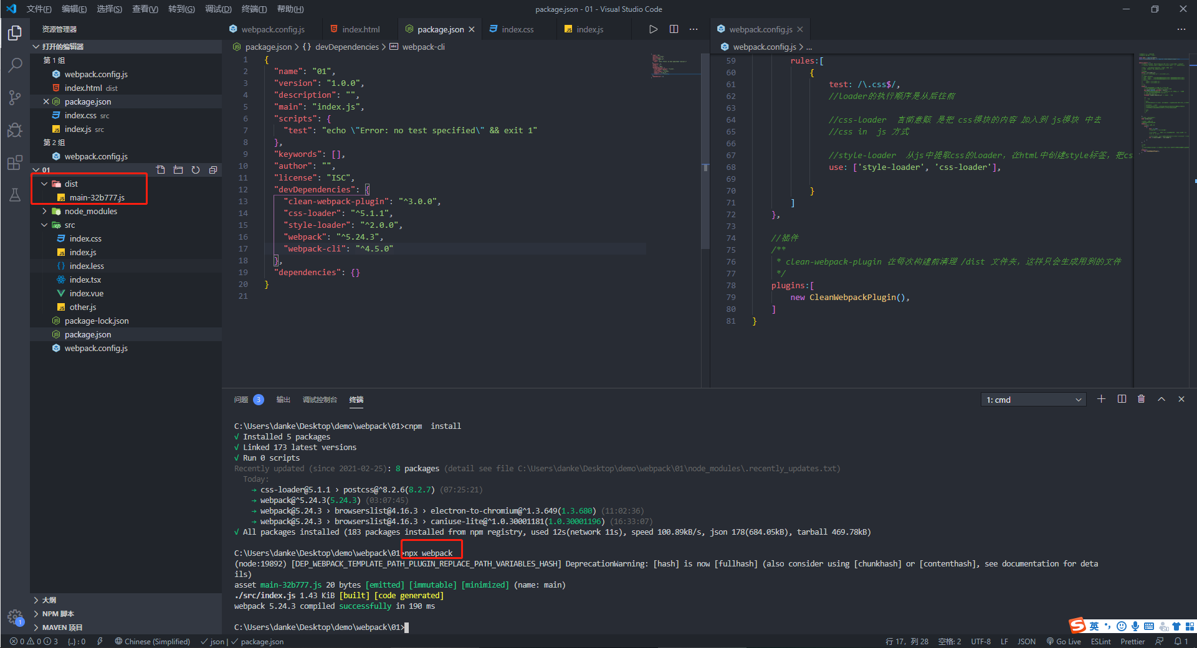Click Go Live in status bar
The width and height of the screenshot is (1197, 648).
[x=1064, y=641]
